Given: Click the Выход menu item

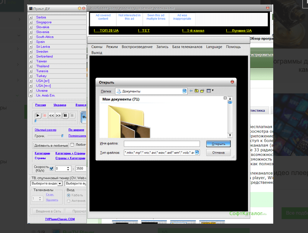Looking at the screenshot, I should (97, 52).
